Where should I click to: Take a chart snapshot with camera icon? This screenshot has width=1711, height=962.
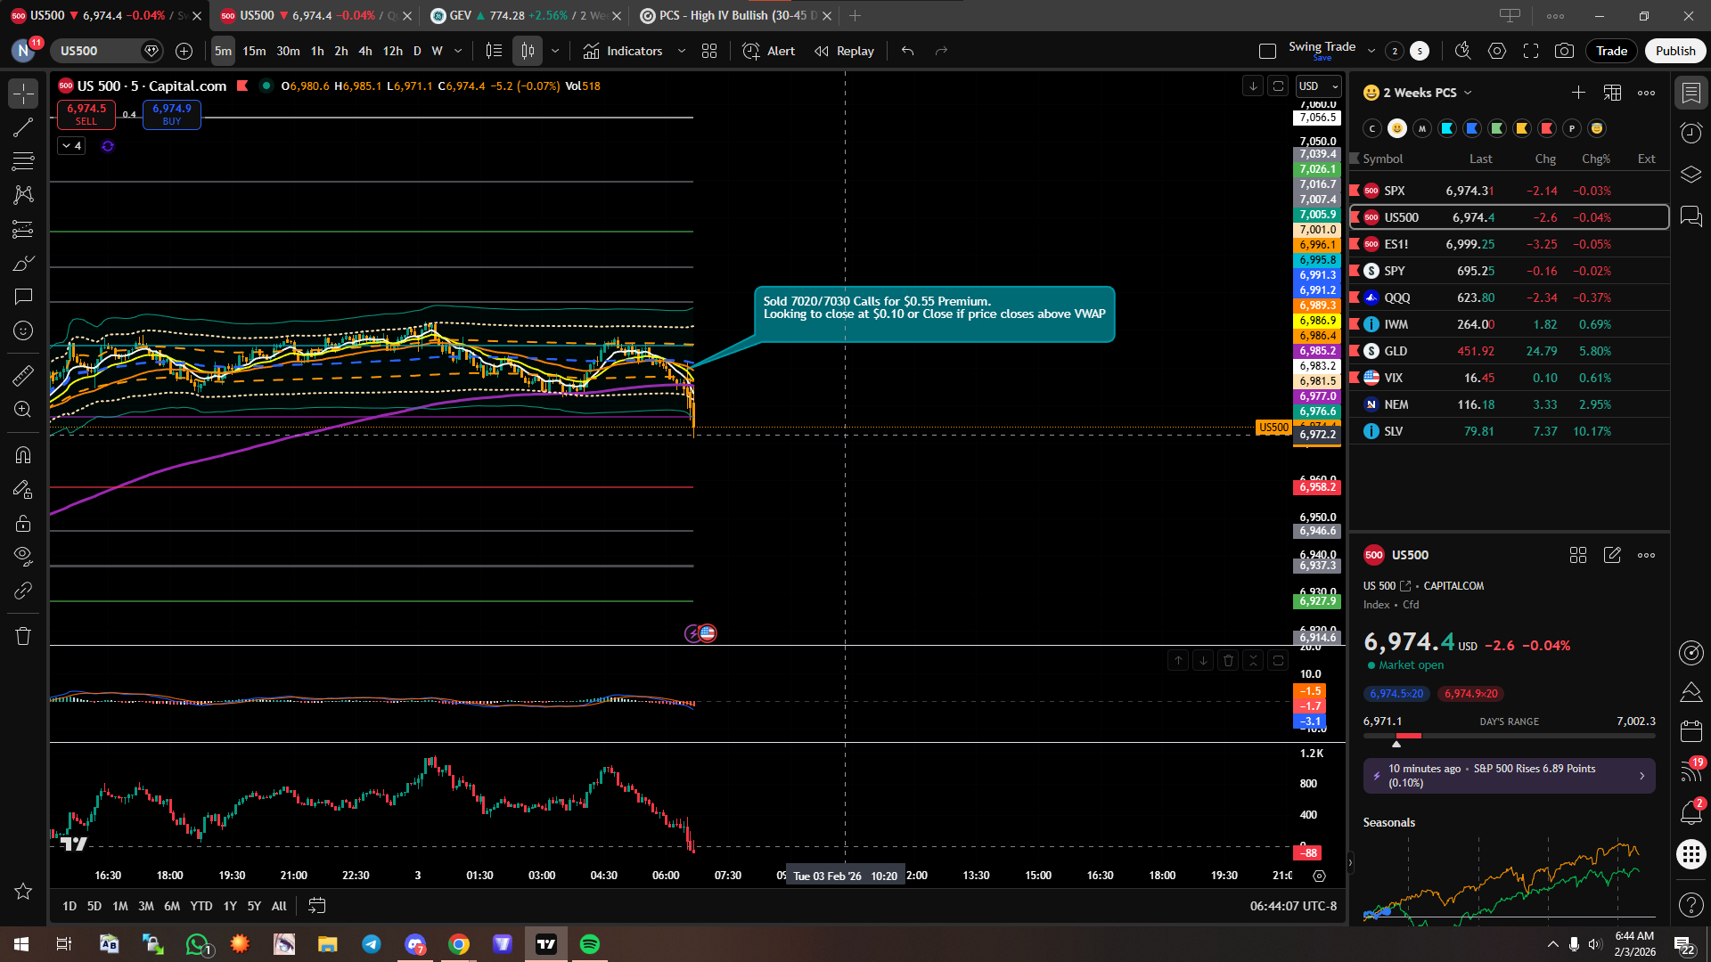1564,51
